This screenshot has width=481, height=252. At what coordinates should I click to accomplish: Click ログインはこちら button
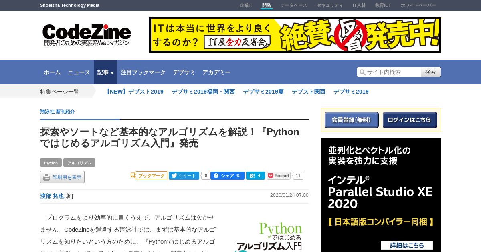[410, 120]
